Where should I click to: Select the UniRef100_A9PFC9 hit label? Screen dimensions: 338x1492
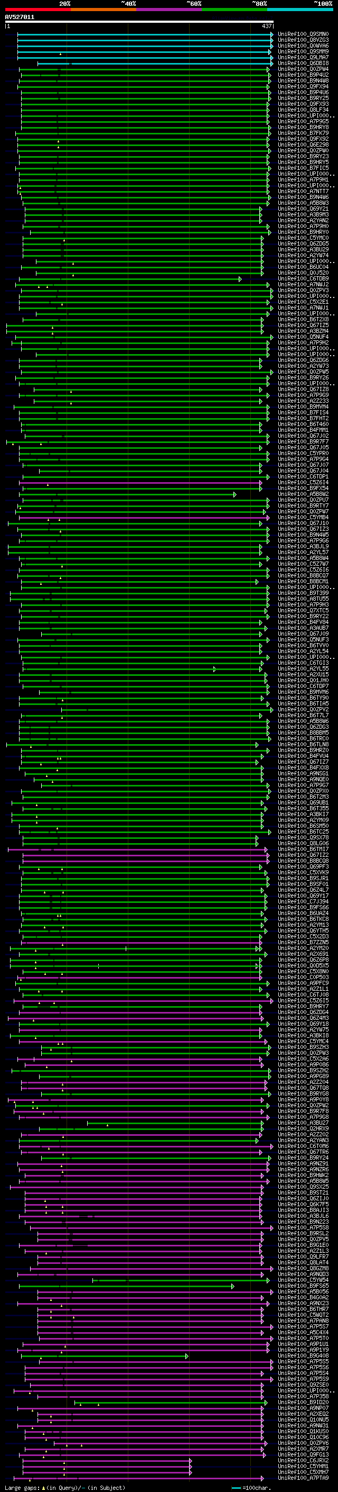303,983
